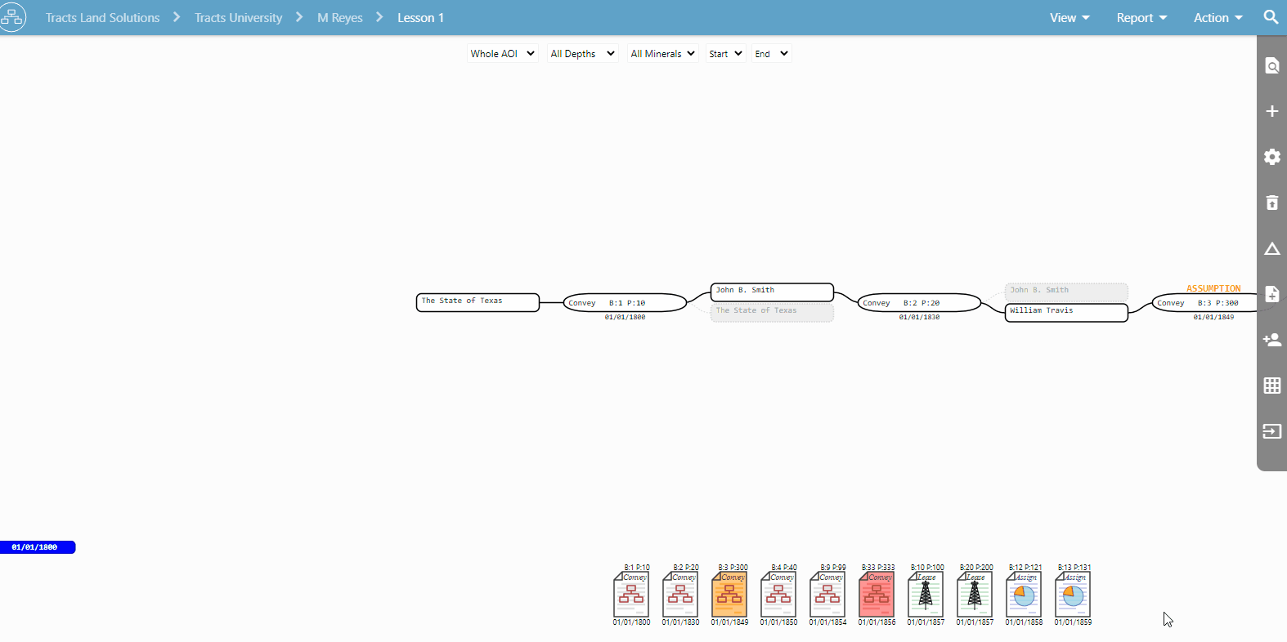Click the document search icon in sidebar
Viewport: 1287px width, 642px height.
(x=1271, y=65)
